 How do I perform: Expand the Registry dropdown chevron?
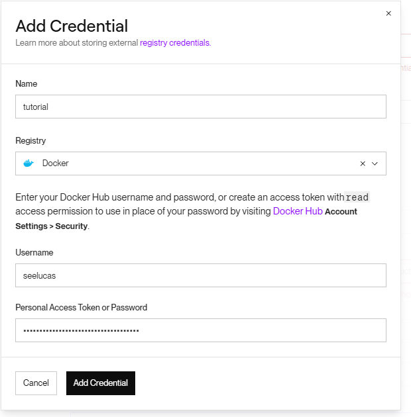point(375,163)
